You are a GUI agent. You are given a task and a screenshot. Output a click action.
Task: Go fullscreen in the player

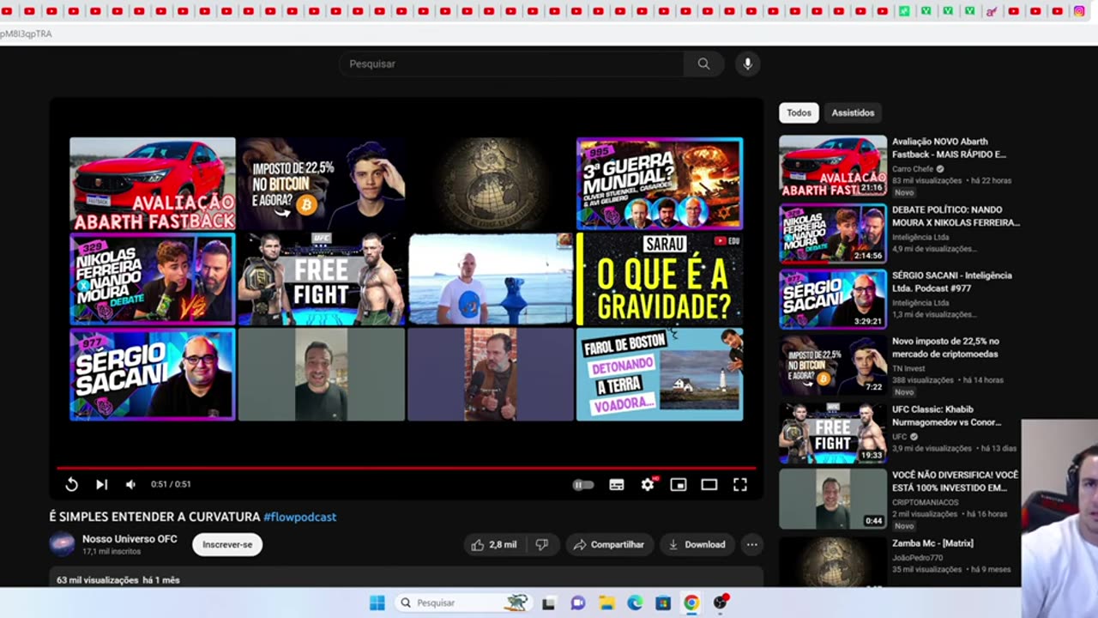[740, 485]
